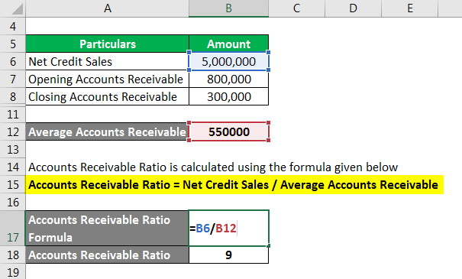Select row 5 header

(x=13, y=44)
